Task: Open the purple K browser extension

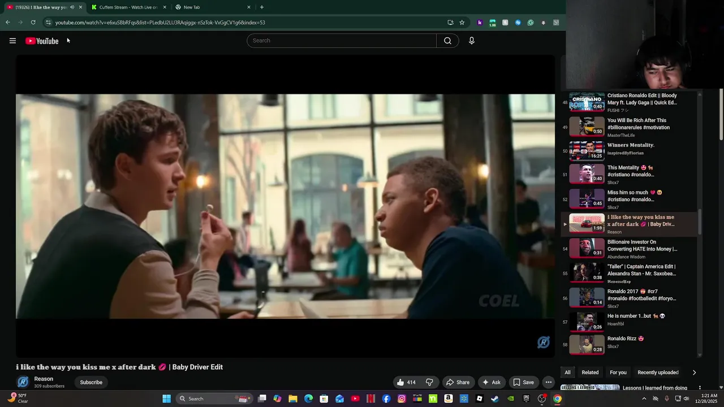Action: (x=480, y=23)
